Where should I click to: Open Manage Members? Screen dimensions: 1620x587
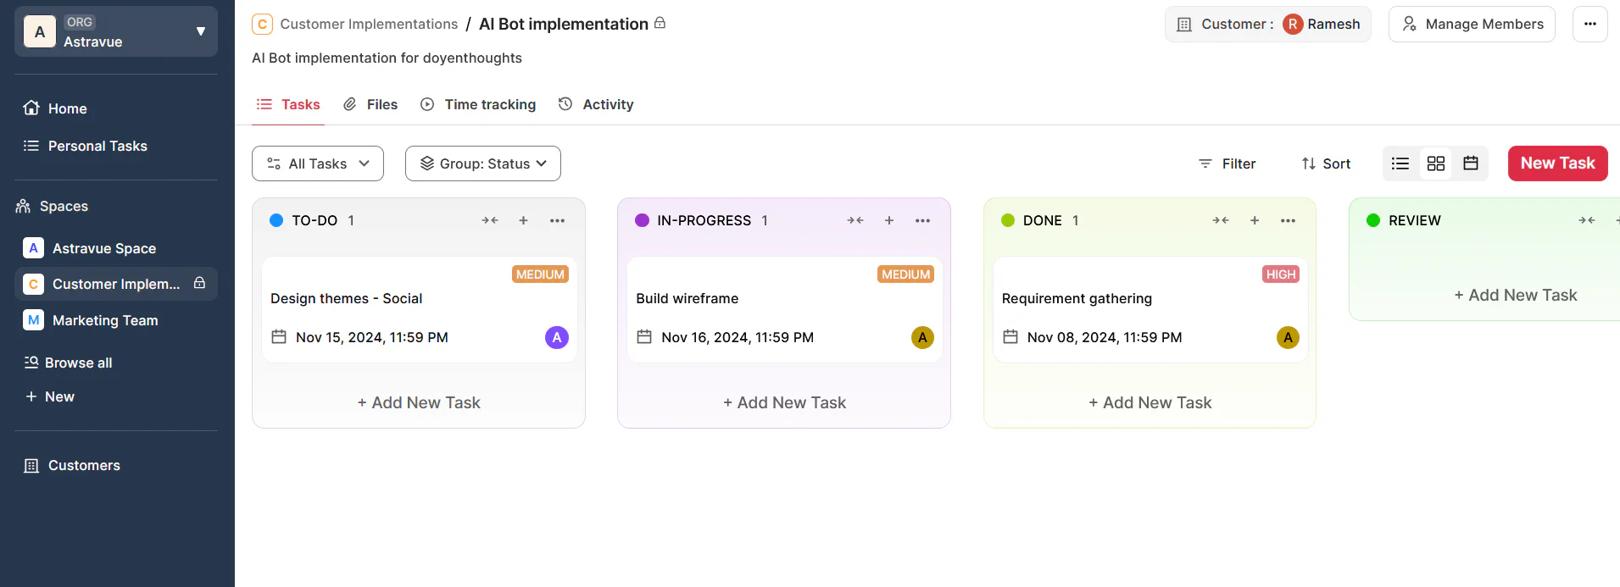1472,24
